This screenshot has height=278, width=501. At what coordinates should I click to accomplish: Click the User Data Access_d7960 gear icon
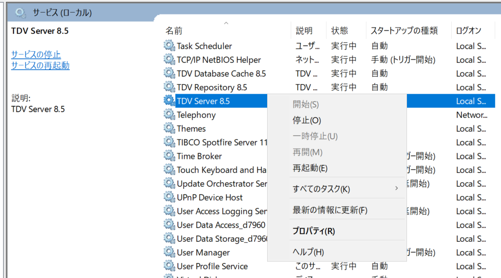[x=169, y=224]
